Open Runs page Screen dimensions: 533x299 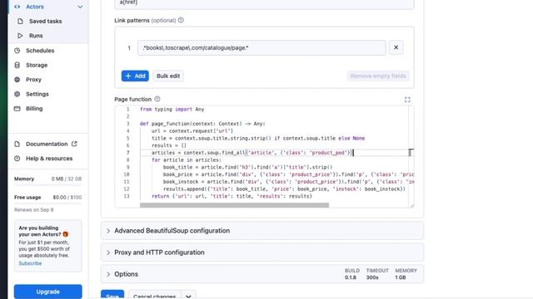[x=36, y=36]
